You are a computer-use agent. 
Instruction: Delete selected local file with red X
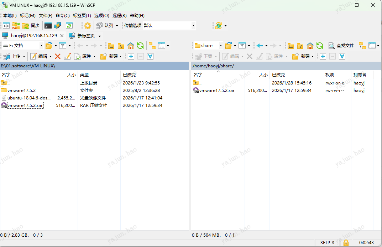(58, 56)
